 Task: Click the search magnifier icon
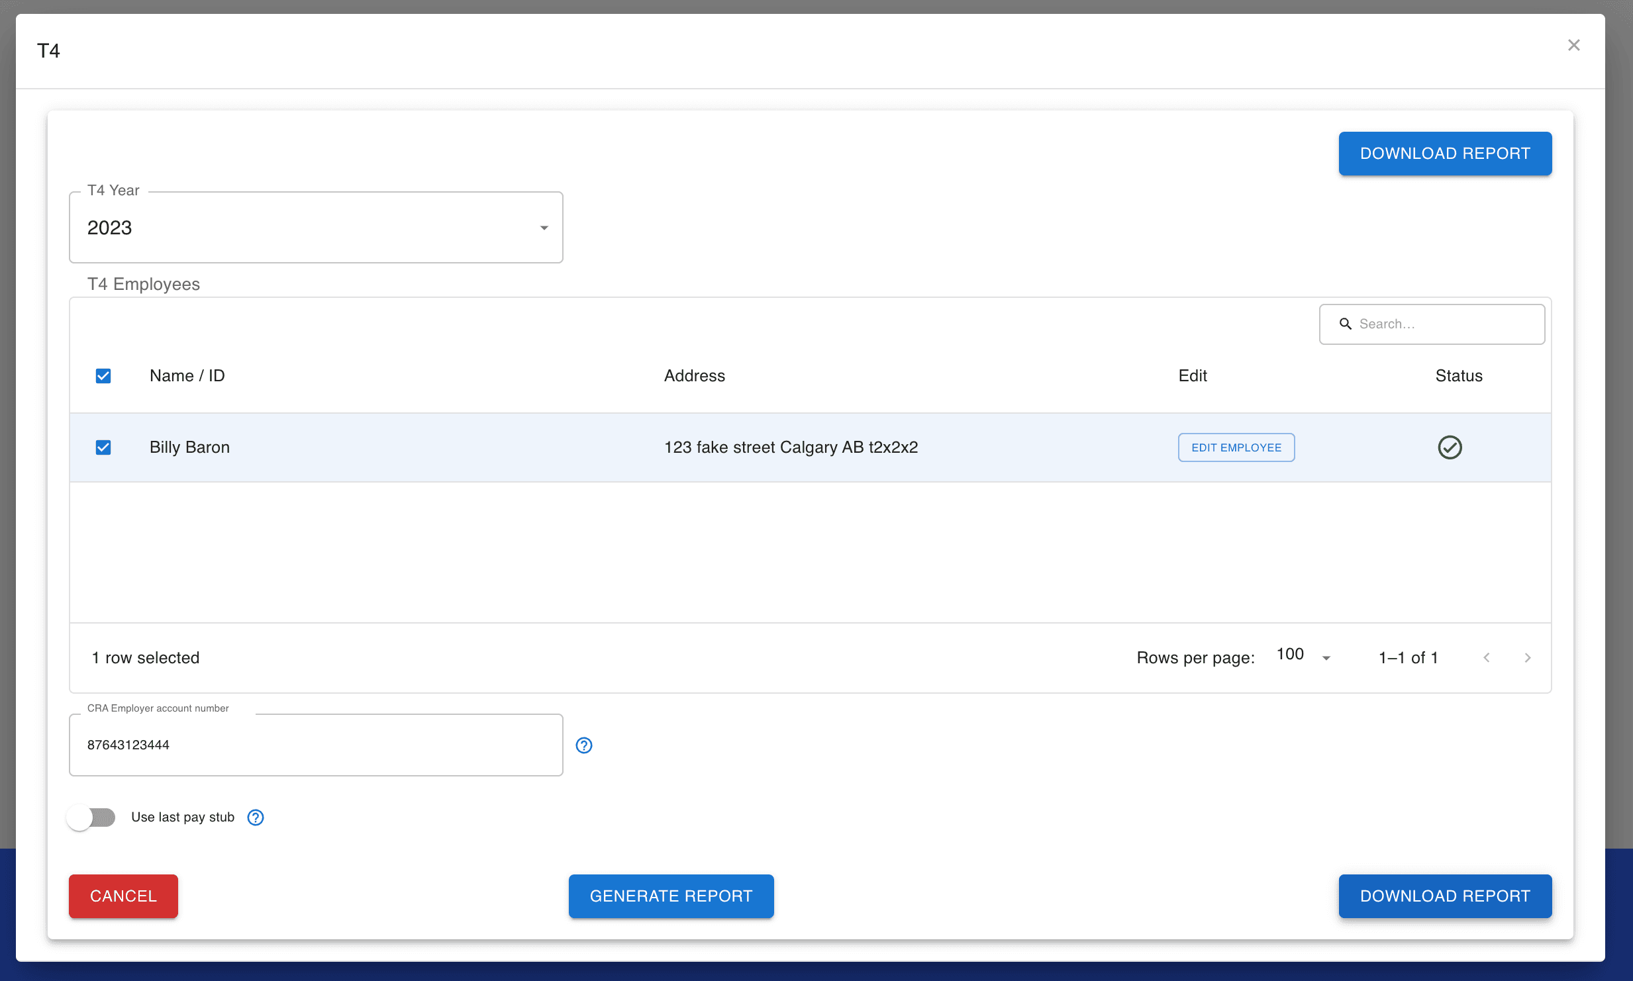(1345, 324)
